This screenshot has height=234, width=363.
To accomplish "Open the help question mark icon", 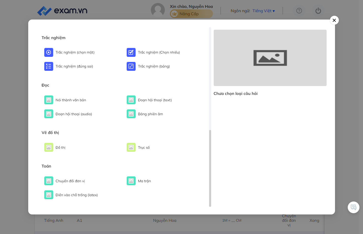I will tap(299, 11).
